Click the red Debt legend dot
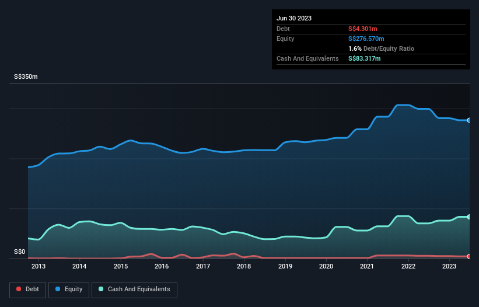Viewport: 479px width, 307px height. (x=19, y=289)
